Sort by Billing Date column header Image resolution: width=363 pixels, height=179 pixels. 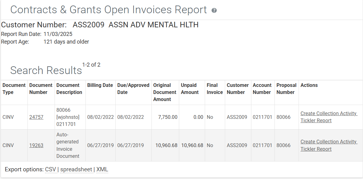click(100, 85)
